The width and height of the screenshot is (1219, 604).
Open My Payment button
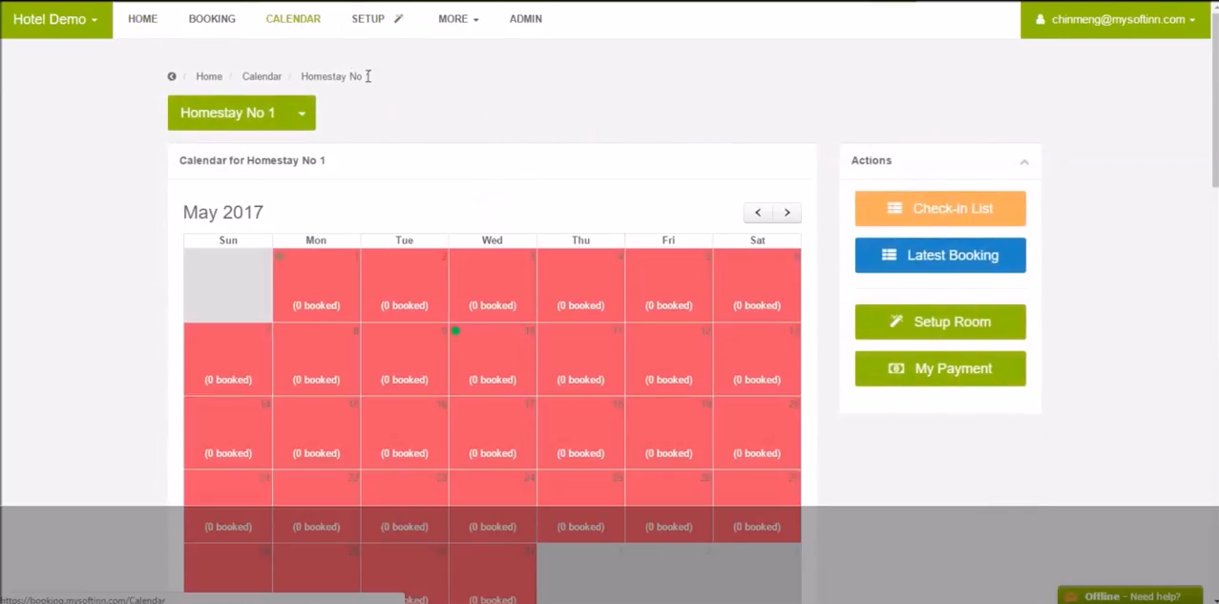[940, 368]
